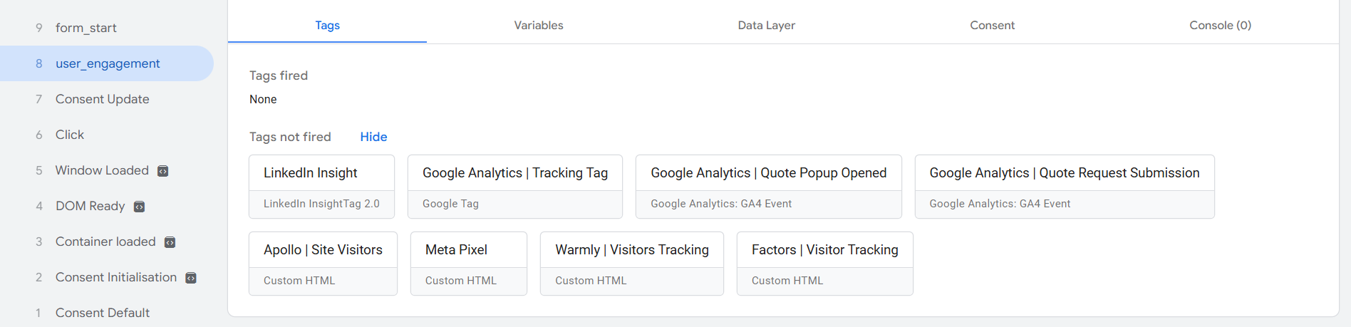Select the Consent Default event
The height and width of the screenshot is (327, 1351).
click(102, 313)
